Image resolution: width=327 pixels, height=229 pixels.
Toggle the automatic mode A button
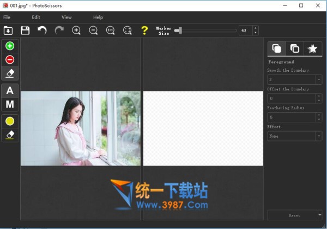(10, 90)
